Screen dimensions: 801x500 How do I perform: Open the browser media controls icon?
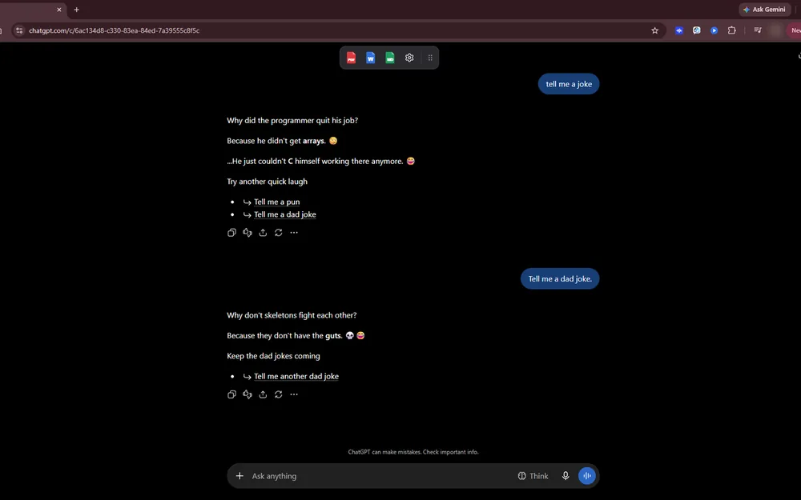click(x=758, y=30)
